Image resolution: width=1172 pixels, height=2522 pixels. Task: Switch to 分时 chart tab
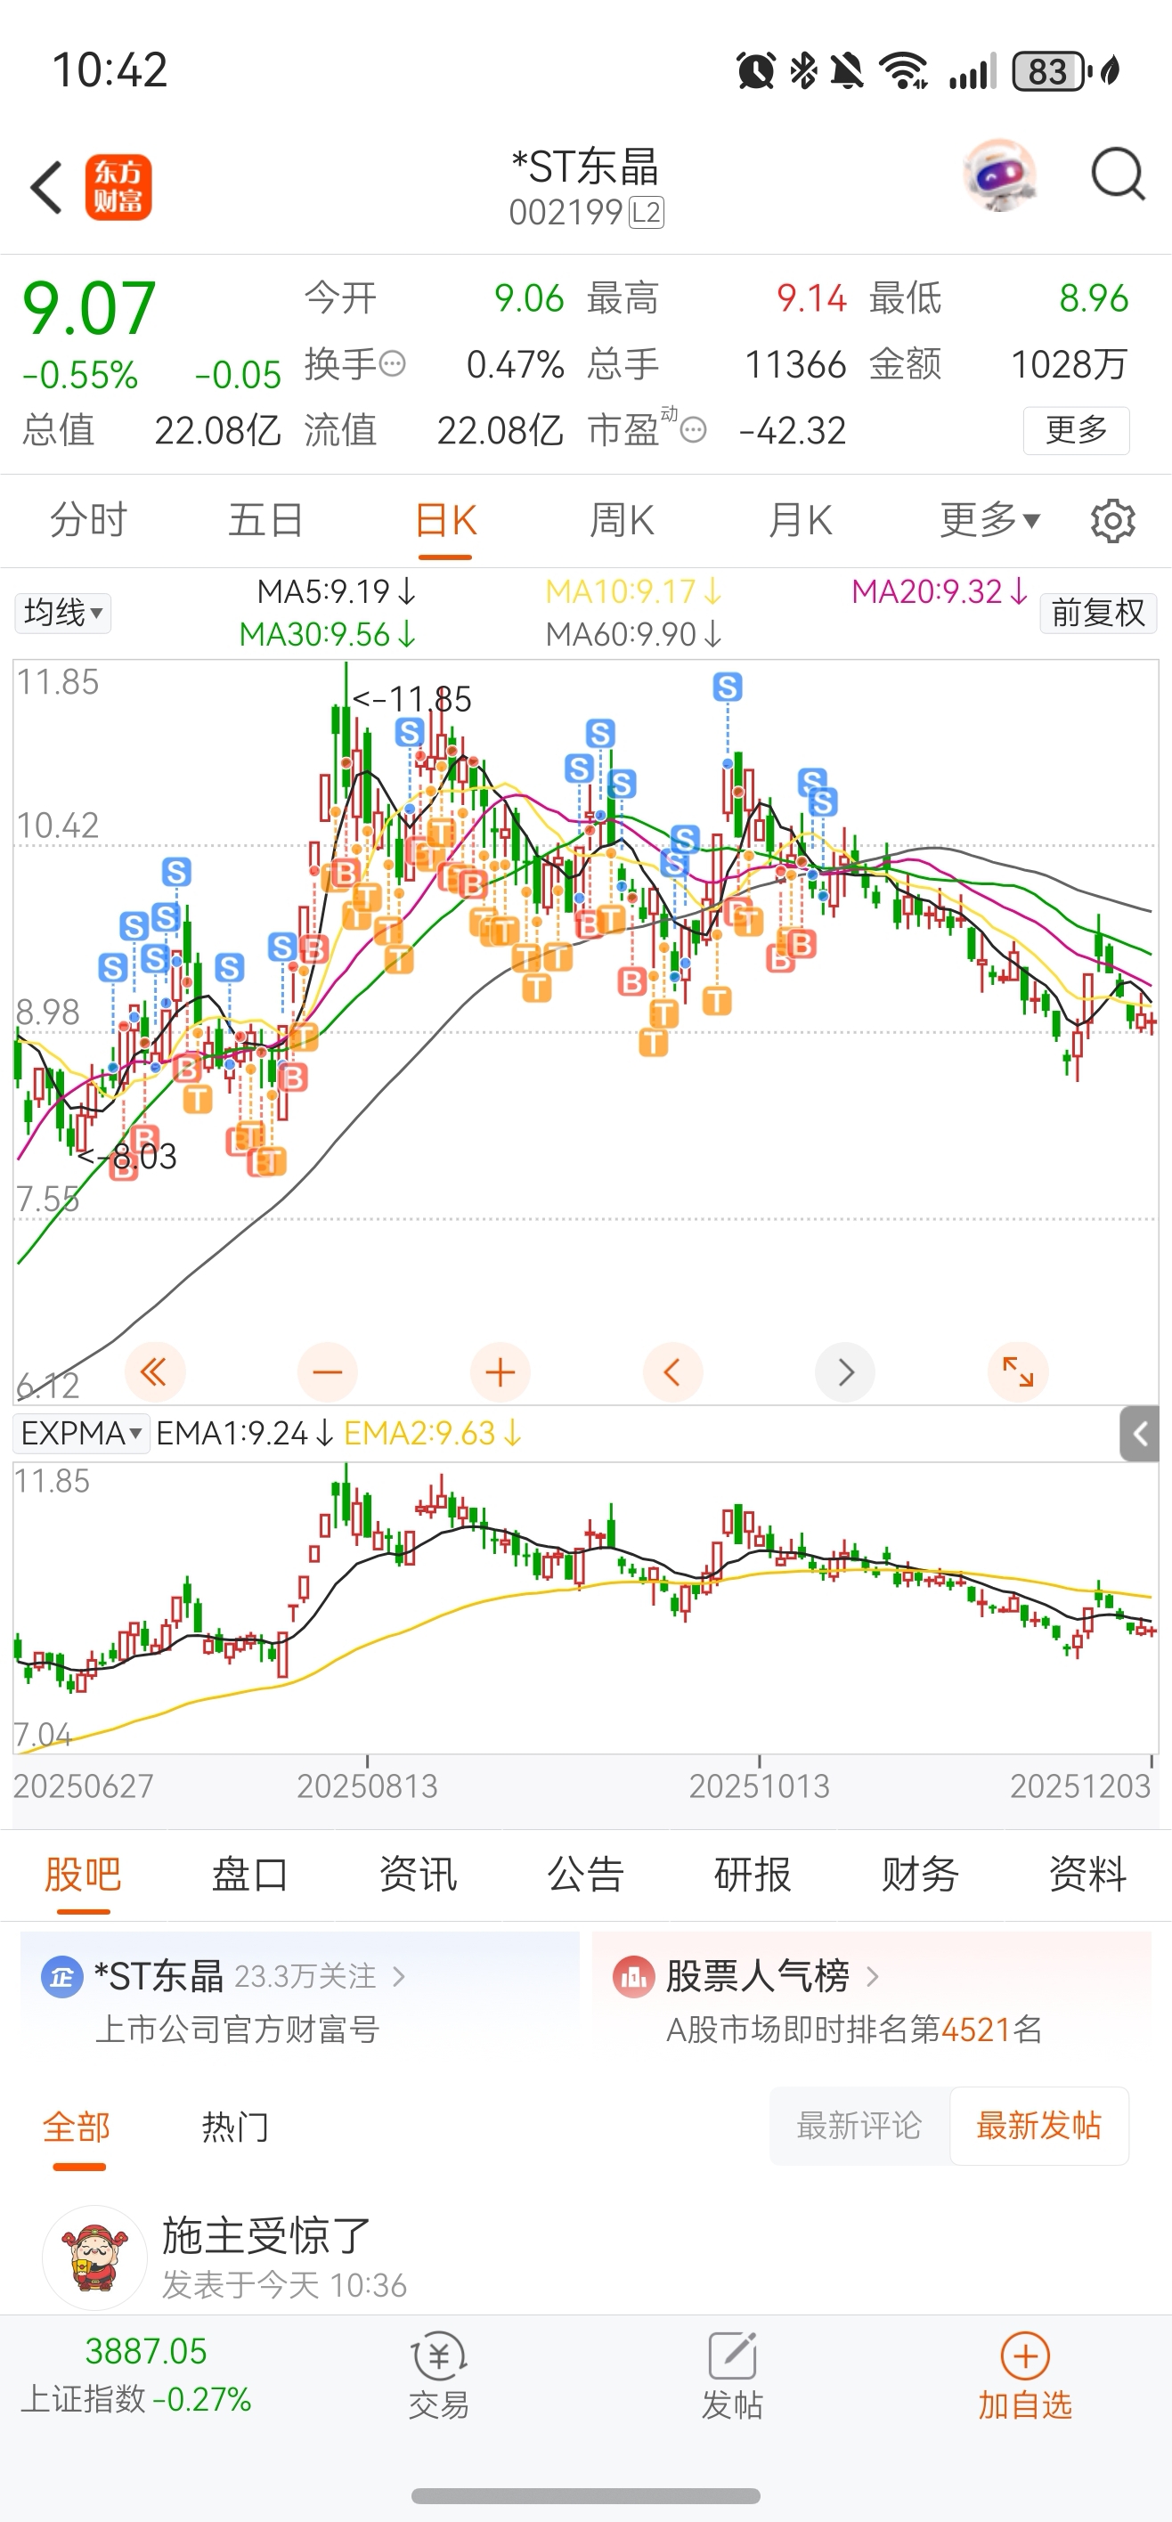(89, 520)
